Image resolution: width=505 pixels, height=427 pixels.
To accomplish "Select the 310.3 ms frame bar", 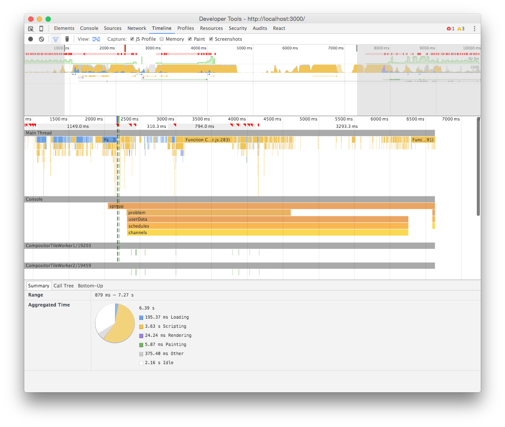I will pyautogui.click(x=157, y=127).
